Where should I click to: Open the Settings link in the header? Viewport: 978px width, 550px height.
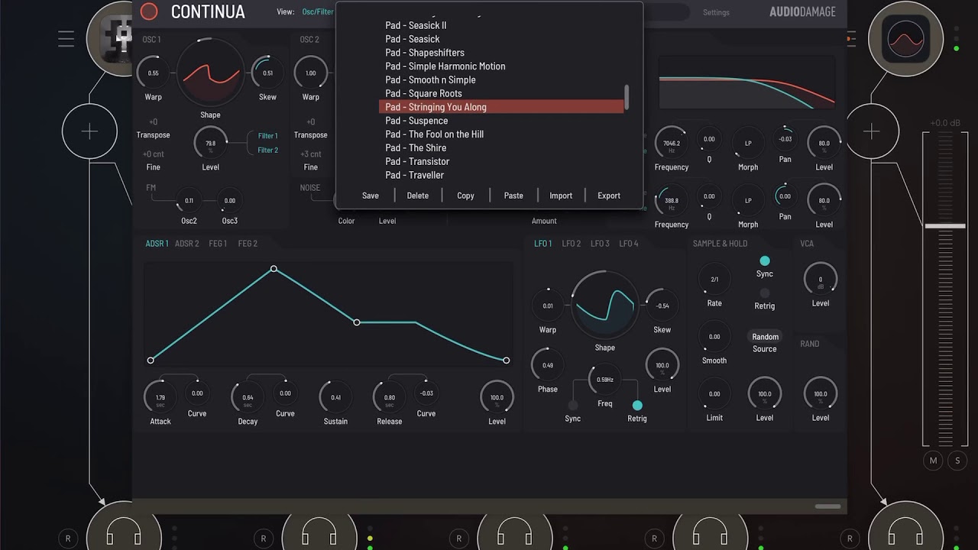[x=716, y=12]
